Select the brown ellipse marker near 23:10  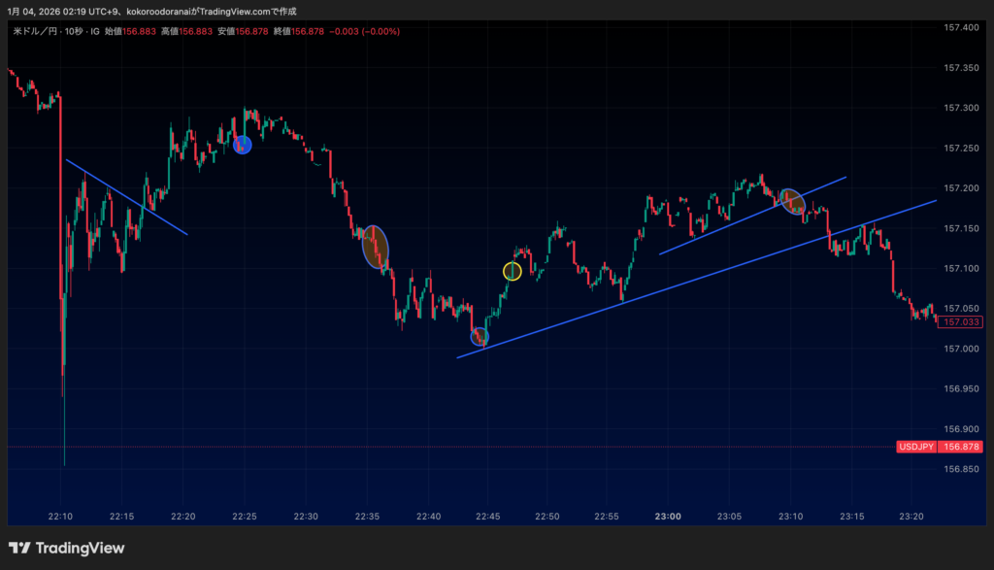tap(793, 202)
